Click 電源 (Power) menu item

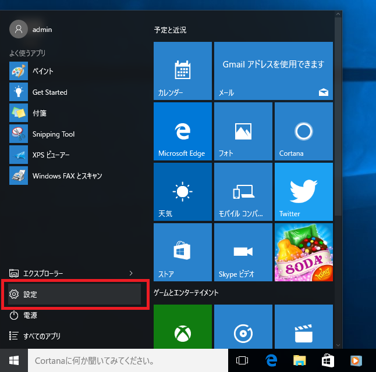click(x=30, y=316)
